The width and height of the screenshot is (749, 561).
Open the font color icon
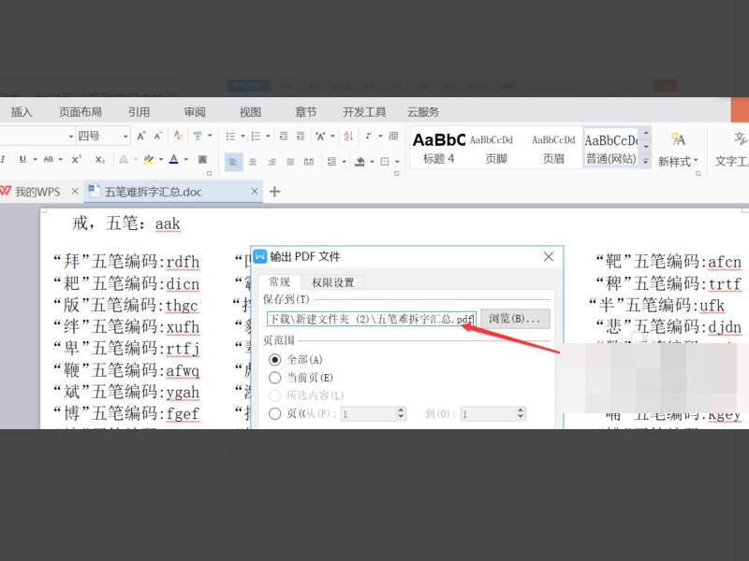click(x=173, y=159)
